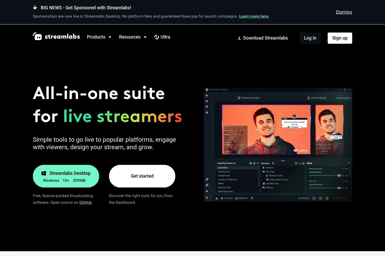This screenshot has height=256, width=385.
Task: Add a scene with the plus beside Gaming Scene
Action: (235, 163)
